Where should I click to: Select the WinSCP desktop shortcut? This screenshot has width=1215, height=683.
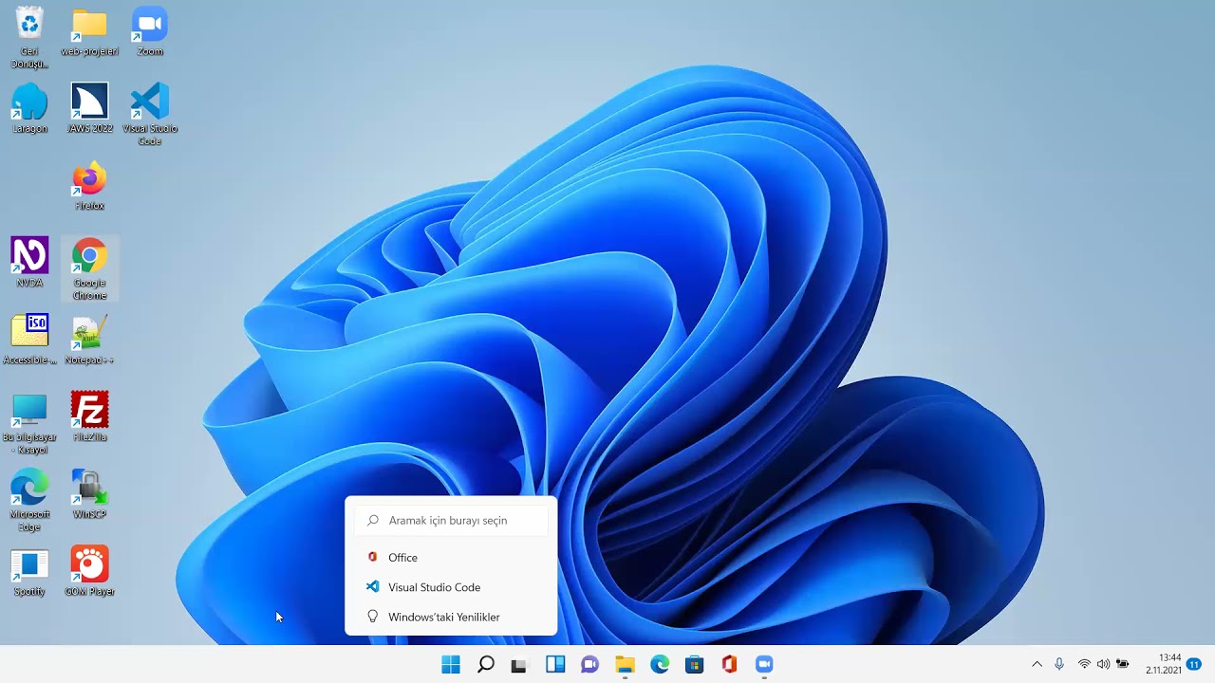click(x=89, y=493)
